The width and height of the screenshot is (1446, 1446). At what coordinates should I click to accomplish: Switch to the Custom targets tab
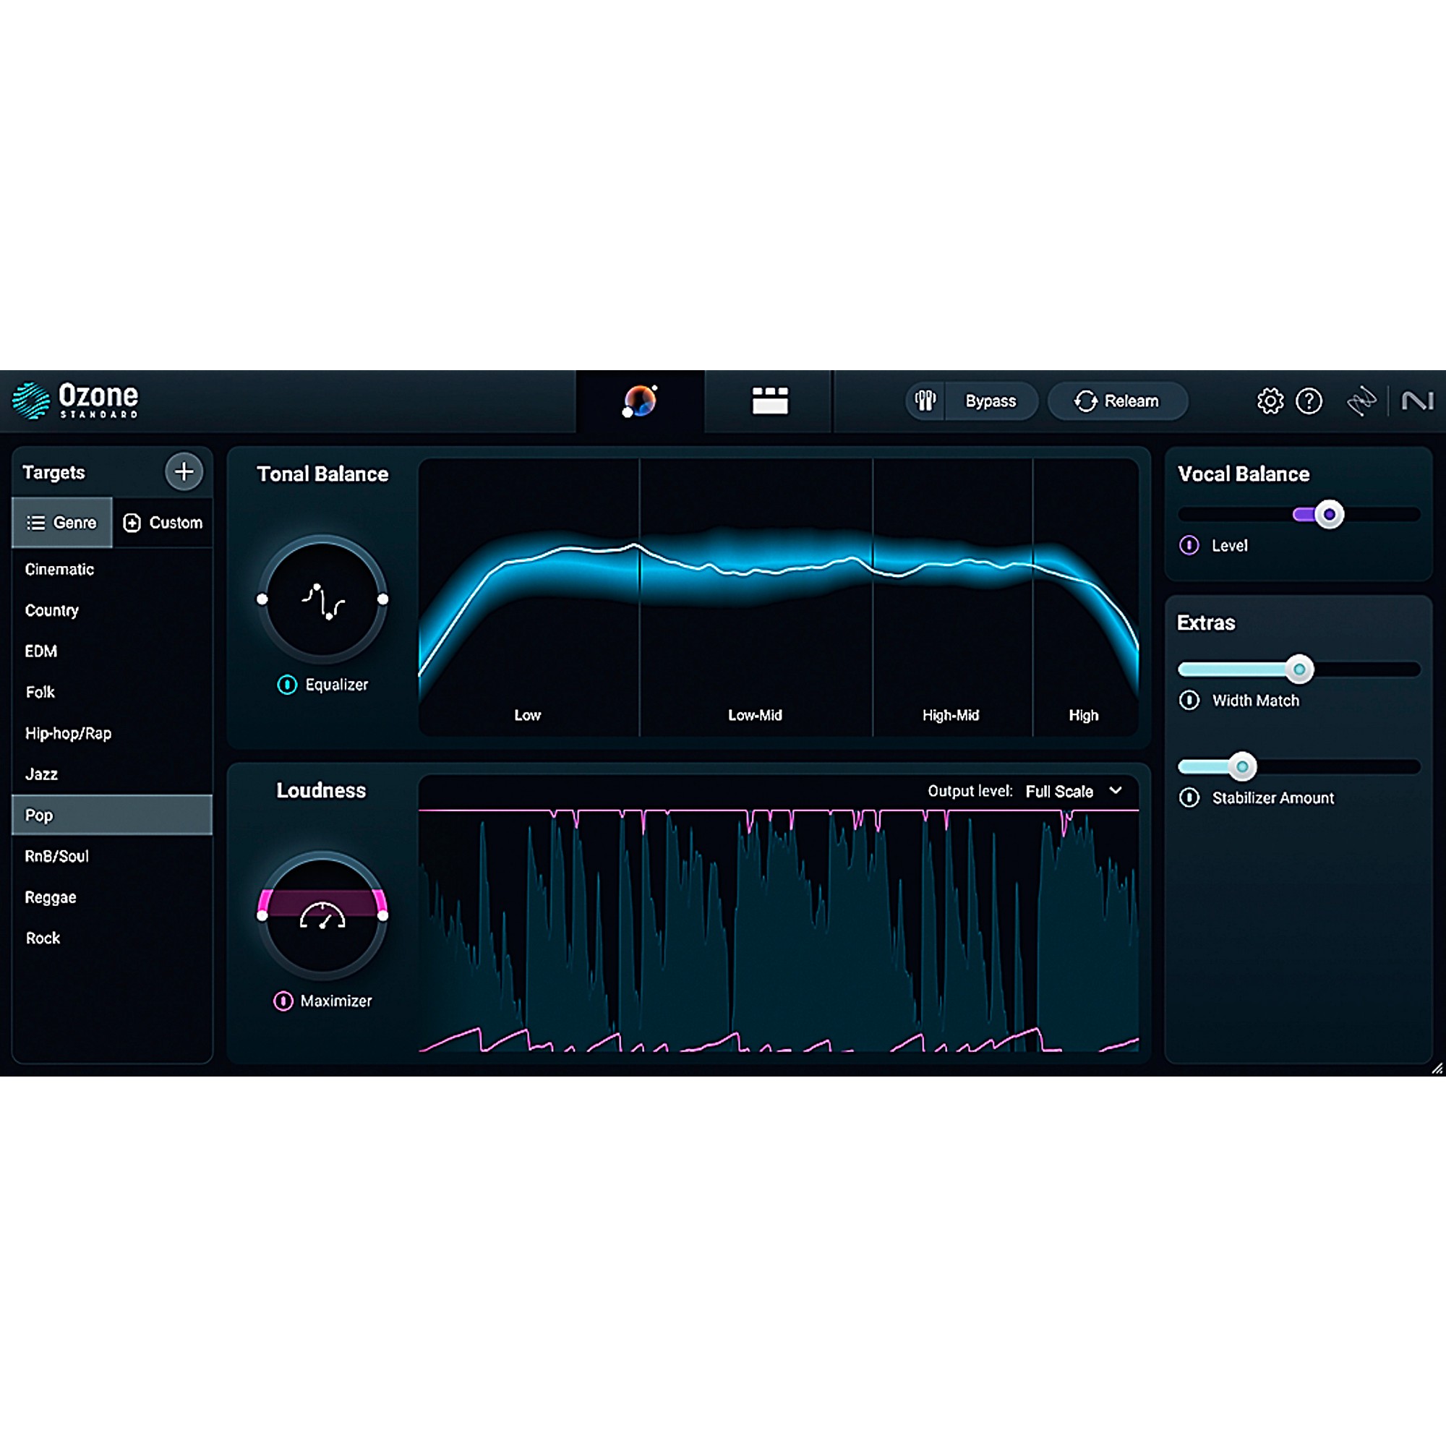pyautogui.click(x=164, y=523)
